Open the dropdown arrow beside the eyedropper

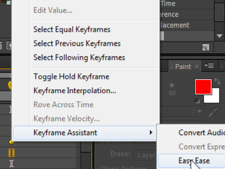click(x=199, y=111)
